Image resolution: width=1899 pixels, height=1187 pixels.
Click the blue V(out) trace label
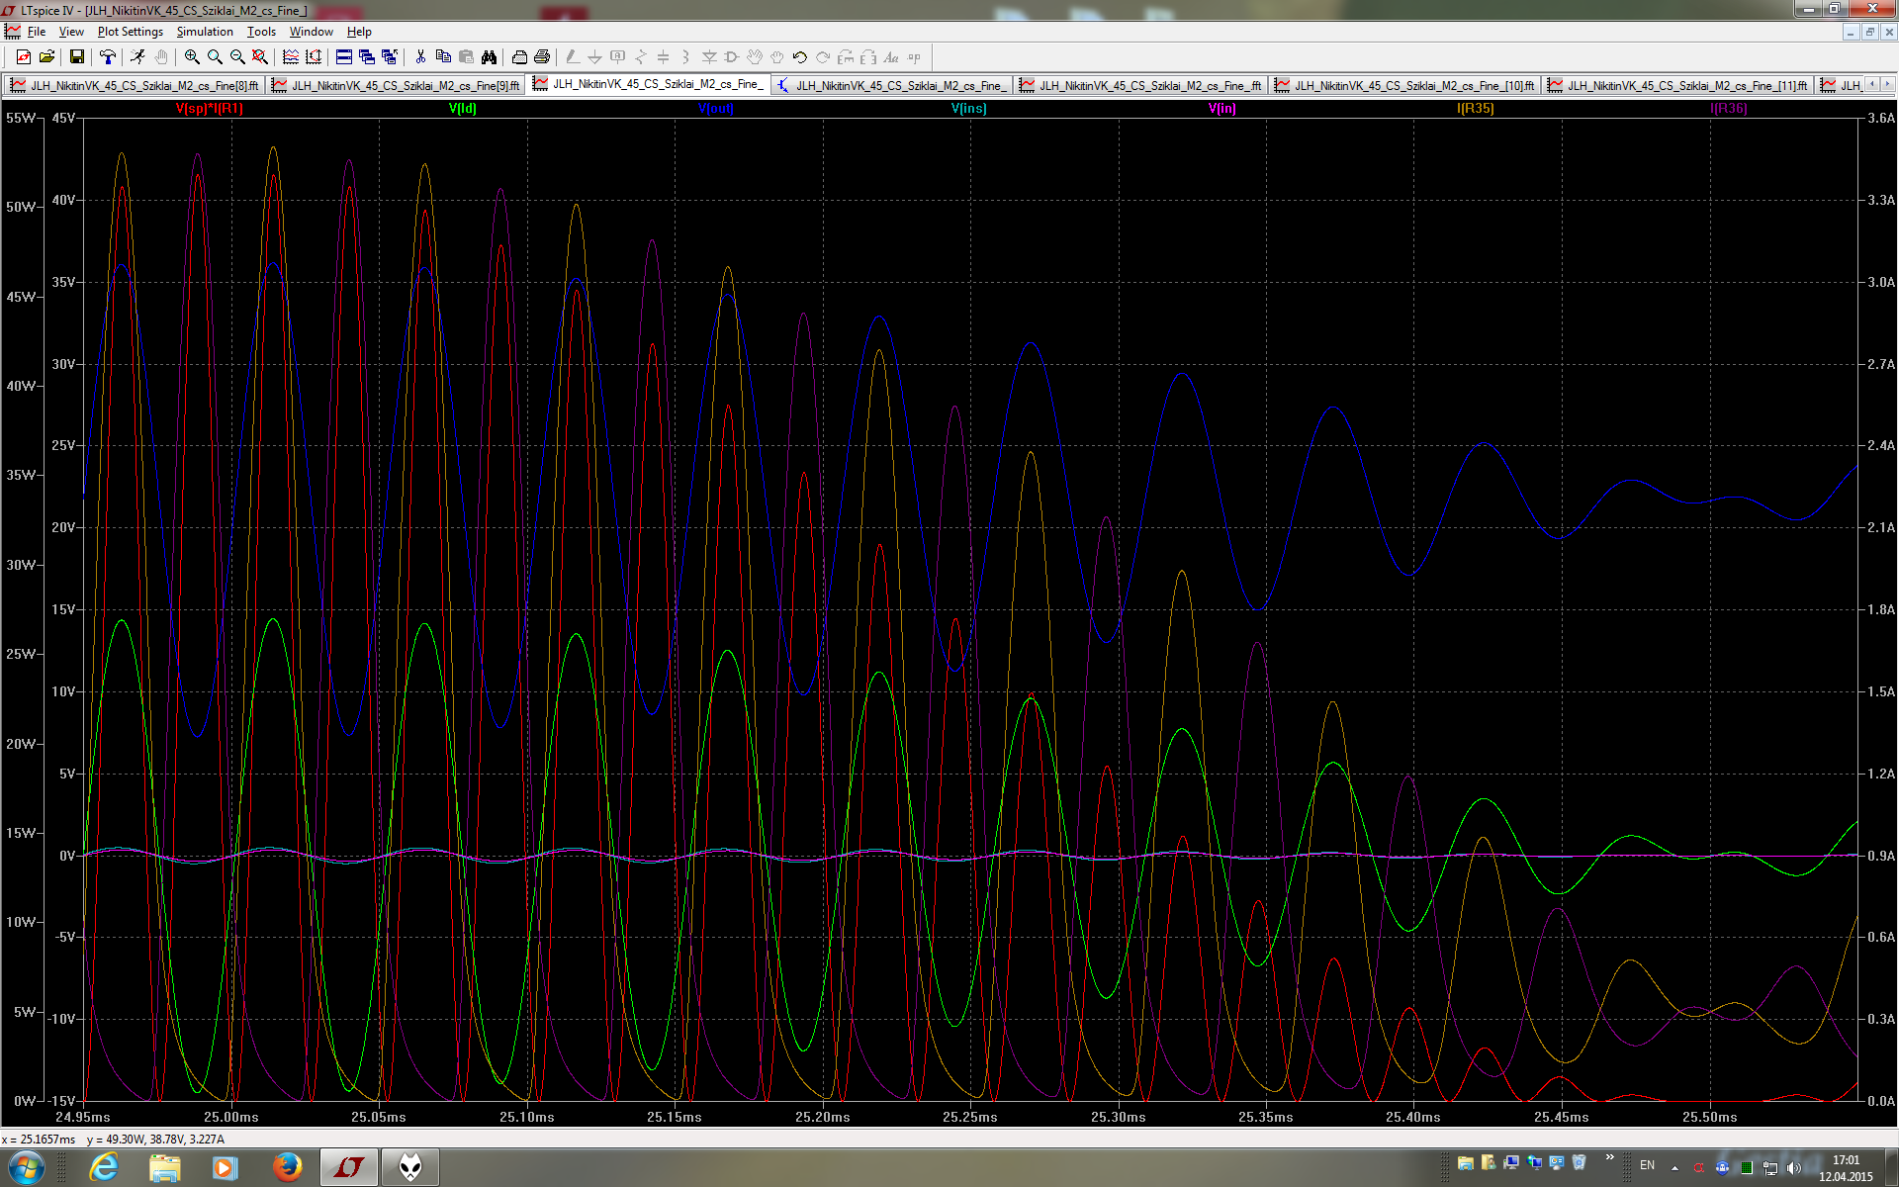[x=716, y=108]
